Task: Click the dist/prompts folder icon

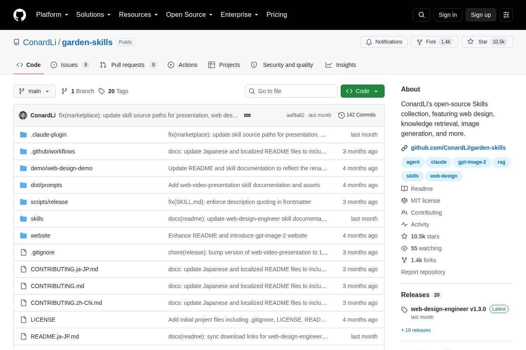Action: (23, 185)
